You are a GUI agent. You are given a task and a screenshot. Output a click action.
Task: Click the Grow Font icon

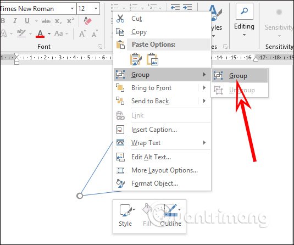pos(82,34)
